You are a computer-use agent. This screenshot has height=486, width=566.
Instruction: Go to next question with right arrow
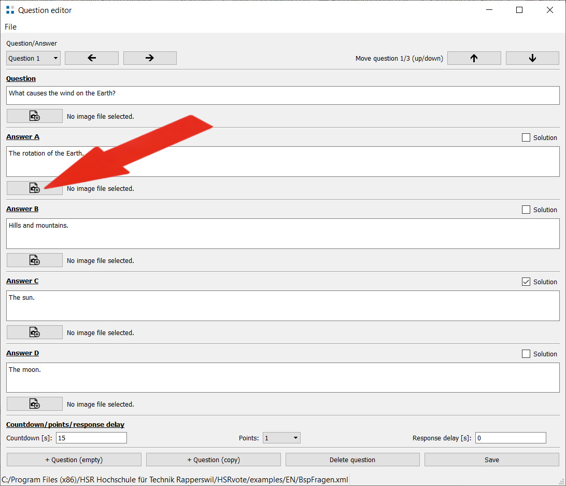click(150, 58)
